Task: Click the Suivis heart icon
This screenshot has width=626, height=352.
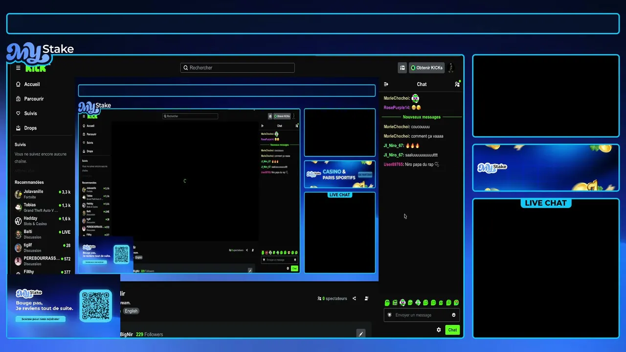Action: tap(18, 113)
